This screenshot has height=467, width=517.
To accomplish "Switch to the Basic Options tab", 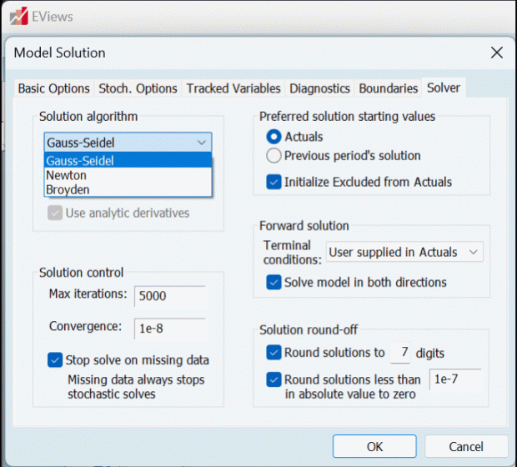I will (53, 88).
